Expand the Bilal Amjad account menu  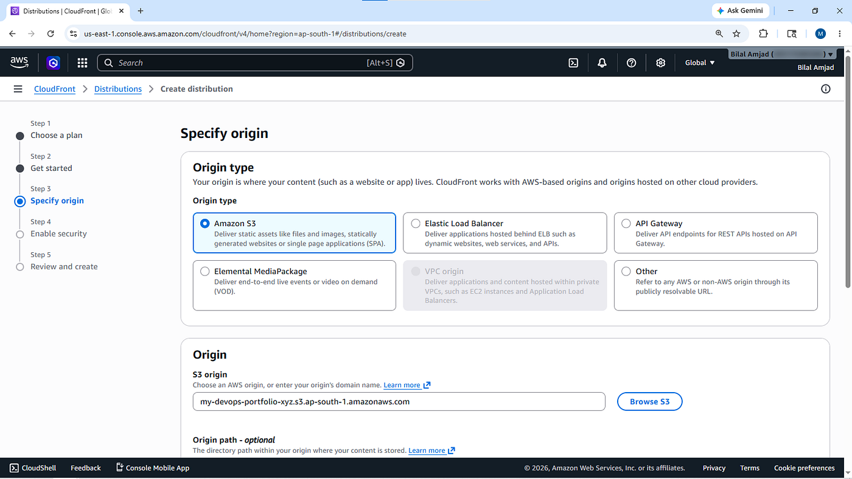tap(782, 54)
